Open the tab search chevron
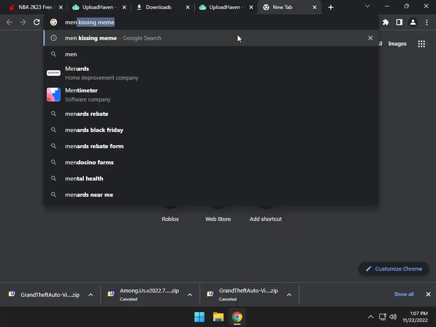Screen dimensions: 436x327 point(367,6)
